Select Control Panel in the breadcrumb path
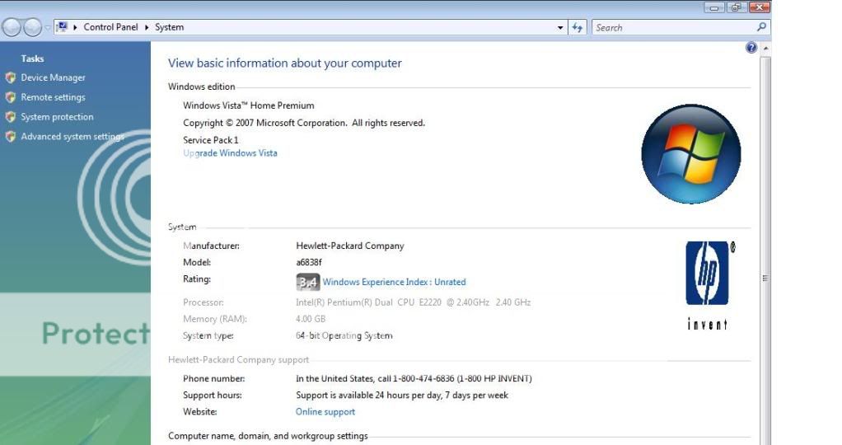Image resolution: width=842 pixels, height=445 pixels. pyautogui.click(x=110, y=27)
